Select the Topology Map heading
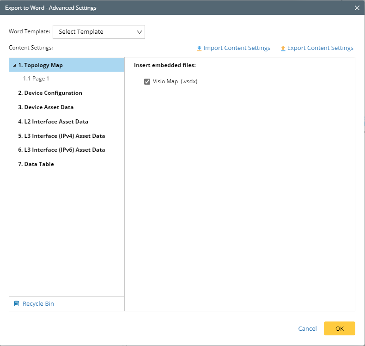 click(43, 65)
